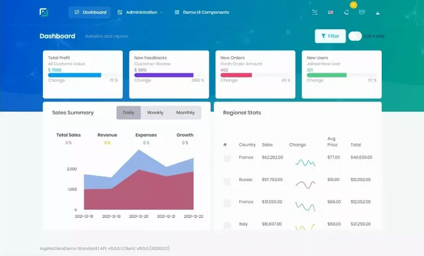Switch to the Monthly tab
This screenshot has width=424, height=256.
tap(185, 113)
